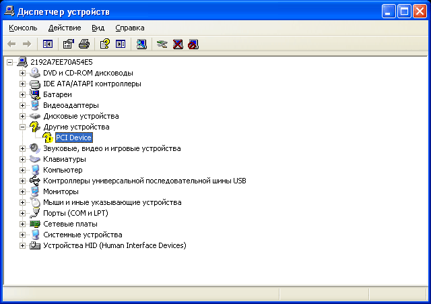
Task: Click the Системные устройства icon
Action: (x=35, y=235)
